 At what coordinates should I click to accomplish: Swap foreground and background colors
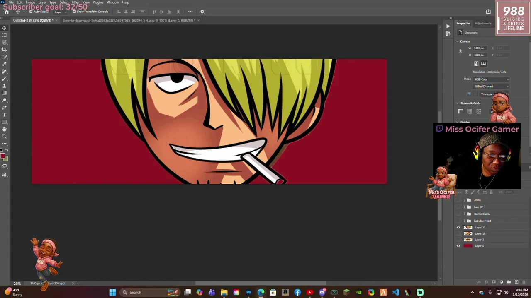pos(7,150)
